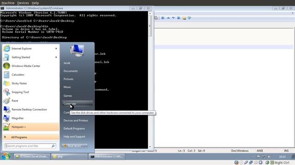The image size is (295, 165).
Task: Open Sticky Notes
Action: click(31, 83)
